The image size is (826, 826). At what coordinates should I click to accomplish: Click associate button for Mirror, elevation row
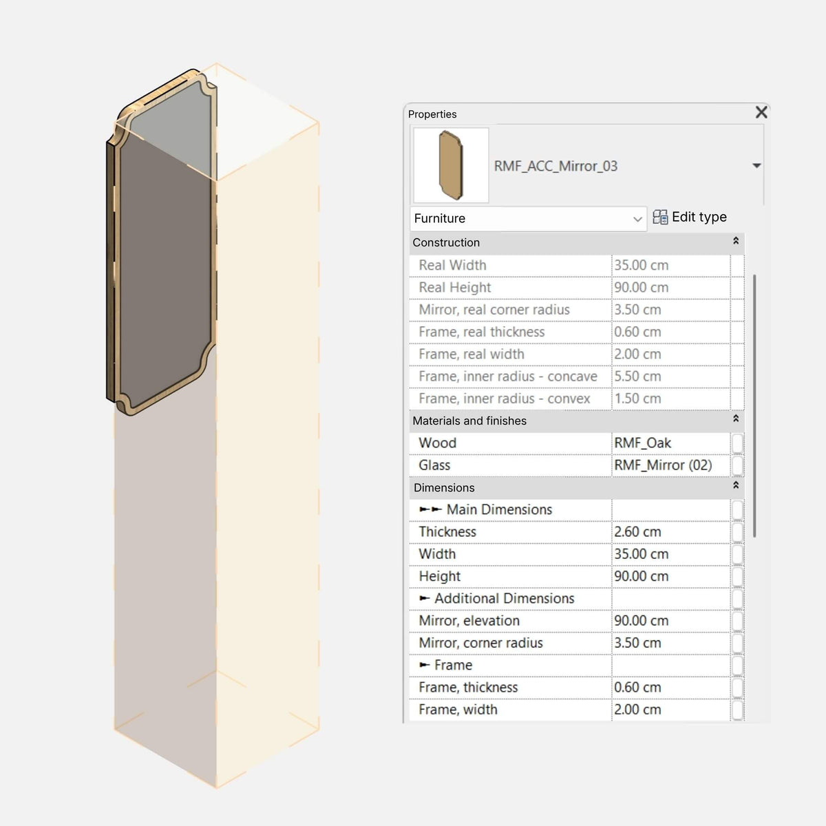tap(737, 621)
